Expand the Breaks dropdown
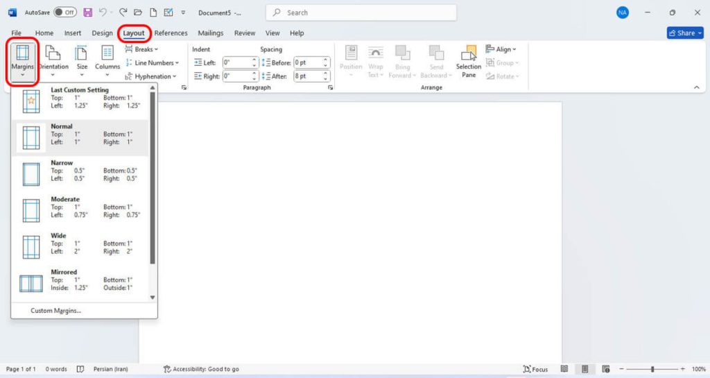Screen dimensions: 710x378 click(x=141, y=49)
